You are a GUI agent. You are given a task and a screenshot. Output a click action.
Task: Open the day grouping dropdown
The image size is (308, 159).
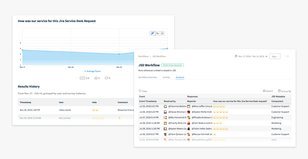(275, 56)
